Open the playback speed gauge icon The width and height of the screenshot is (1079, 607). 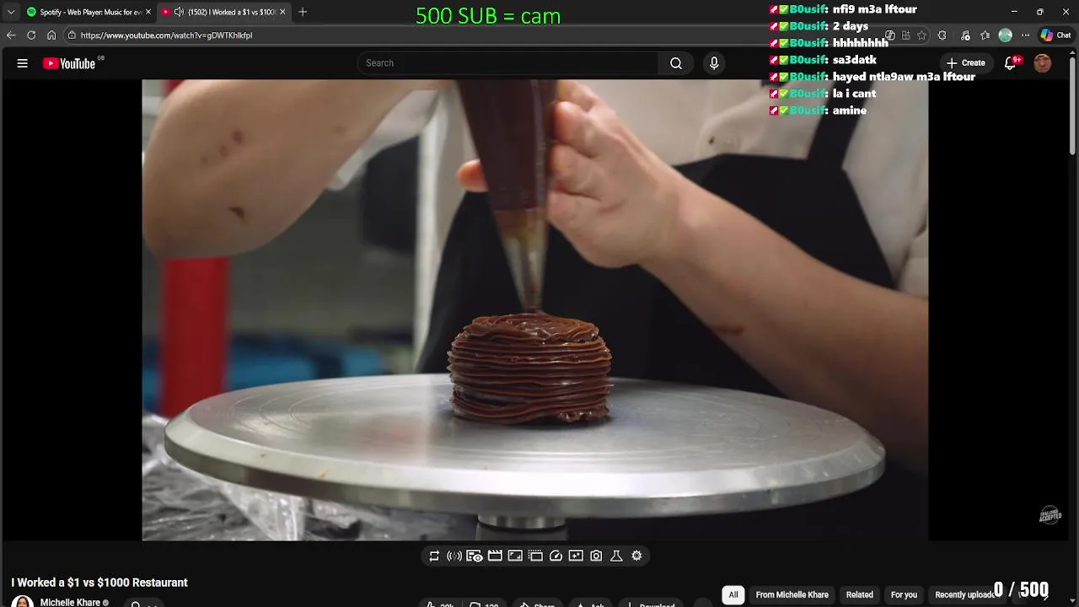tap(556, 556)
